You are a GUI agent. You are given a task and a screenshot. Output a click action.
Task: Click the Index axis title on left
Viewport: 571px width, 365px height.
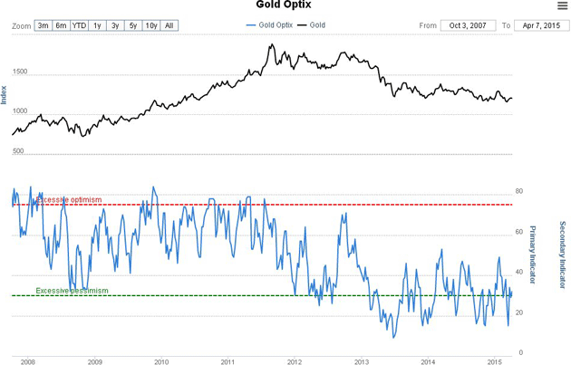[x=5, y=93]
